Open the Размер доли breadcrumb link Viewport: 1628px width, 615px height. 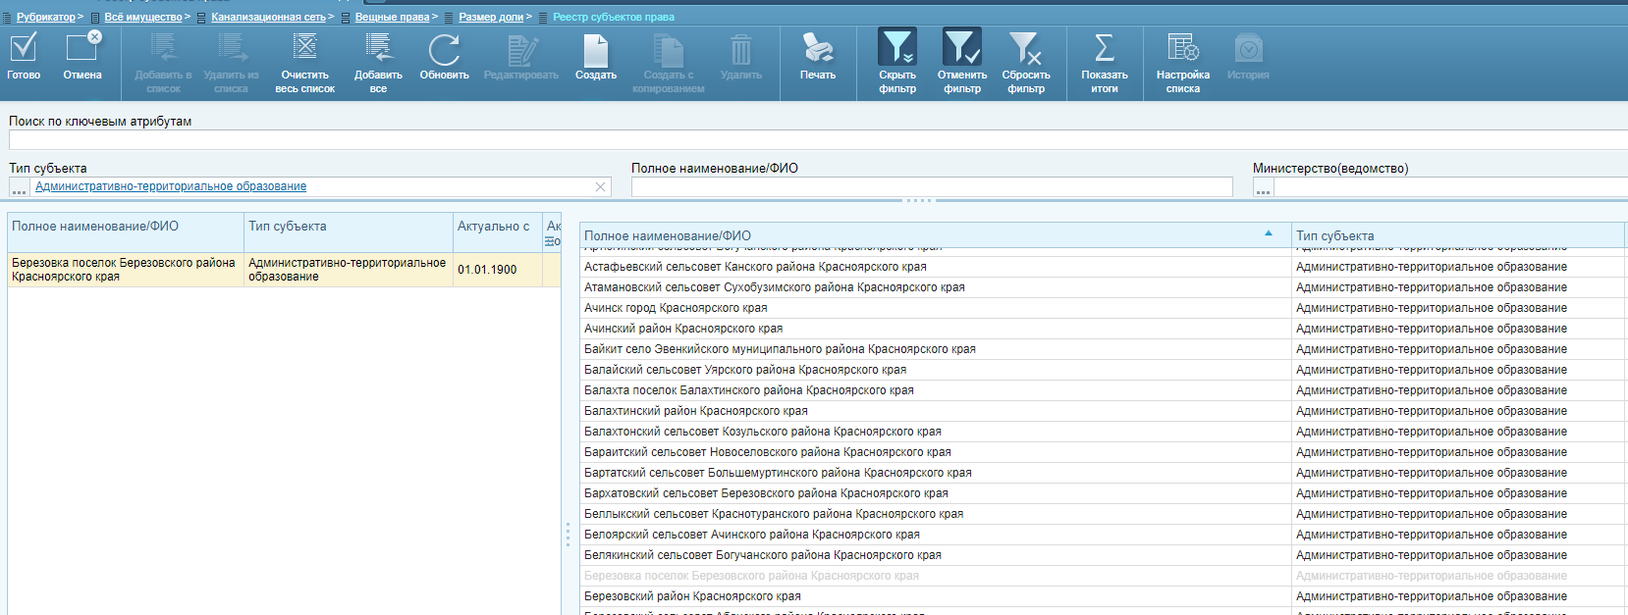pos(491,17)
